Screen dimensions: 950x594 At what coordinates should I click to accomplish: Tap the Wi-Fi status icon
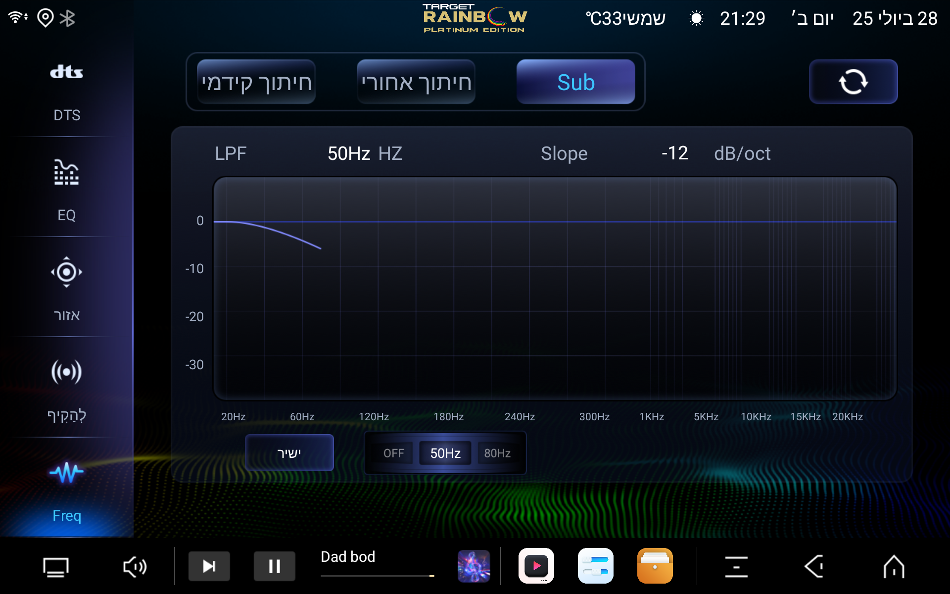17,17
